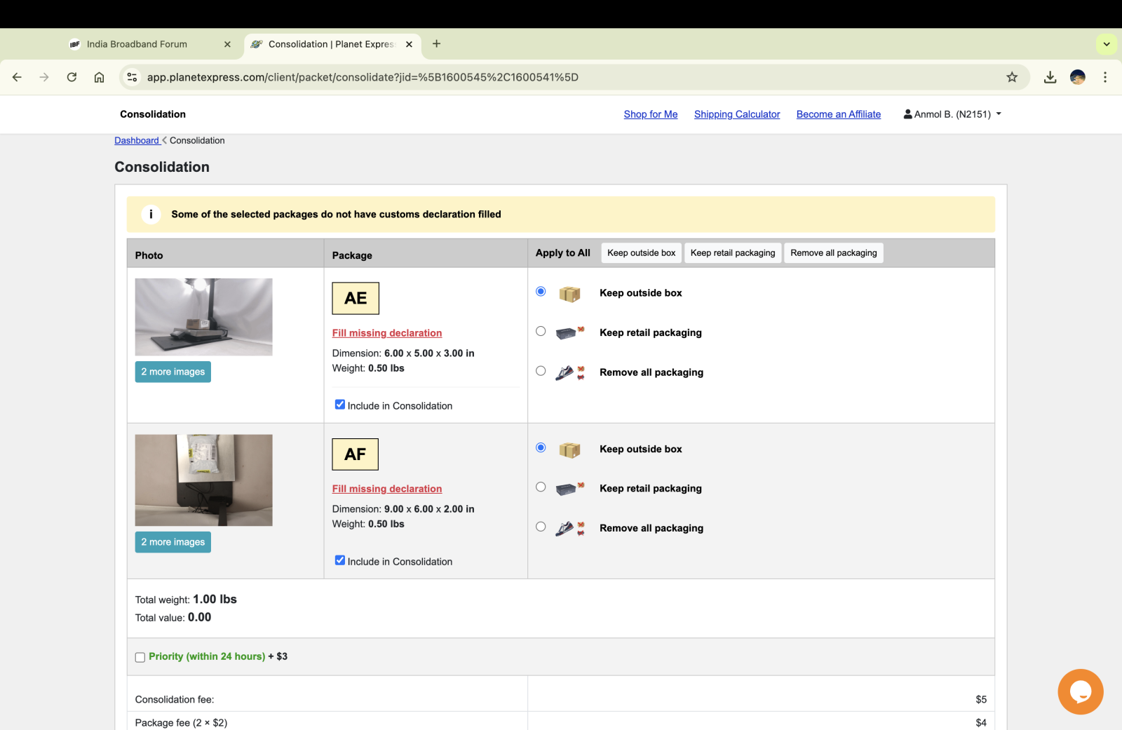The height and width of the screenshot is (730, 1122).
Task: Click the retail packaging icon for package AF
Action: [x=569, y=489]
